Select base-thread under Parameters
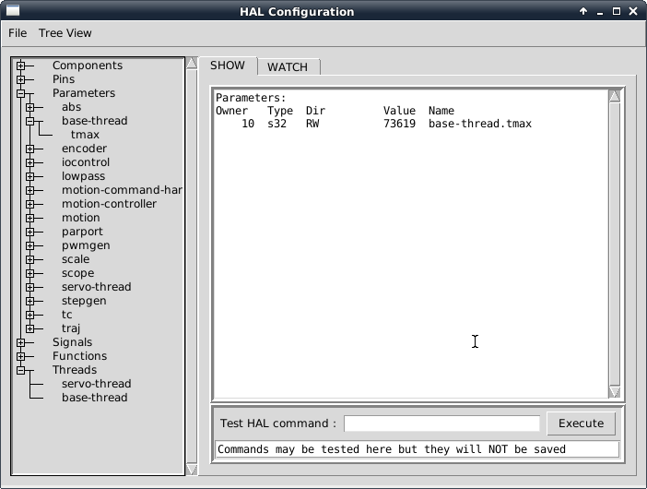Screen dimensions: 647x489 point(95,121)
